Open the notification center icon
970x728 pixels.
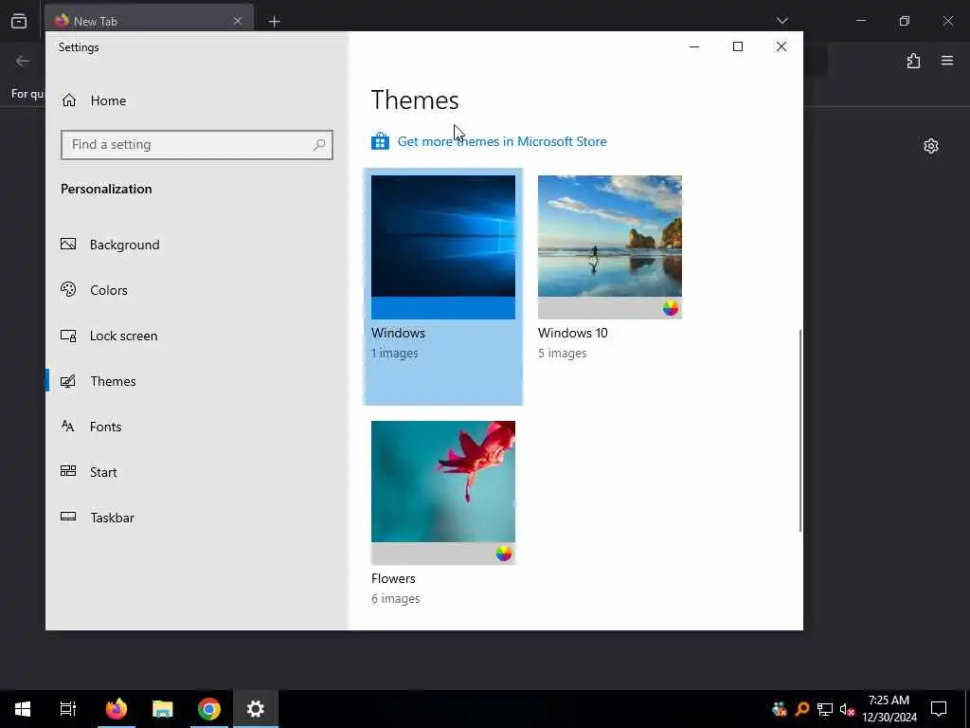pos(939,709)
